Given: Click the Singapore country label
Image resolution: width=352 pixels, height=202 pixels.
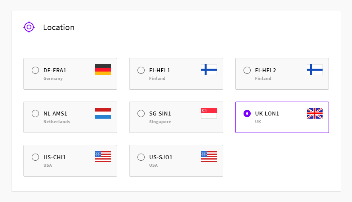Looking at the screenshot, I should pyautogui.click(x=160, y=122).
